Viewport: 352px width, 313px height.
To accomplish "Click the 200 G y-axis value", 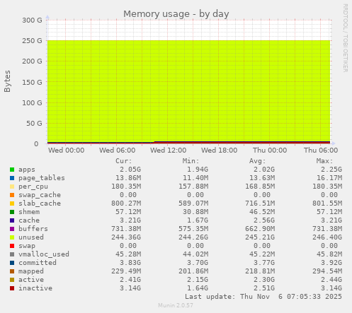I will (x=32, y=61).
